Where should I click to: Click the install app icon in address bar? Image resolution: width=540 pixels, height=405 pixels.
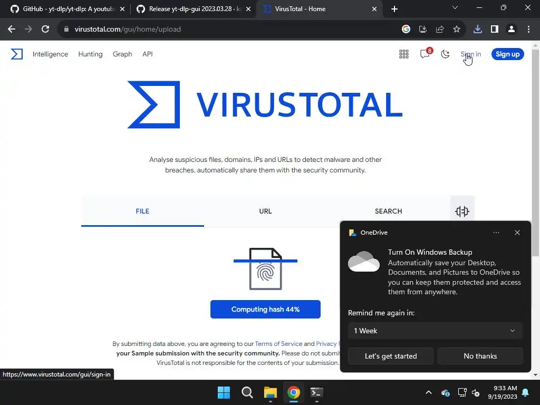(423, 30)
